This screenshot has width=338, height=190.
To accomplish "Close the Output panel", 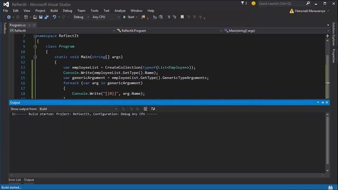I will [x=327, y=102].
